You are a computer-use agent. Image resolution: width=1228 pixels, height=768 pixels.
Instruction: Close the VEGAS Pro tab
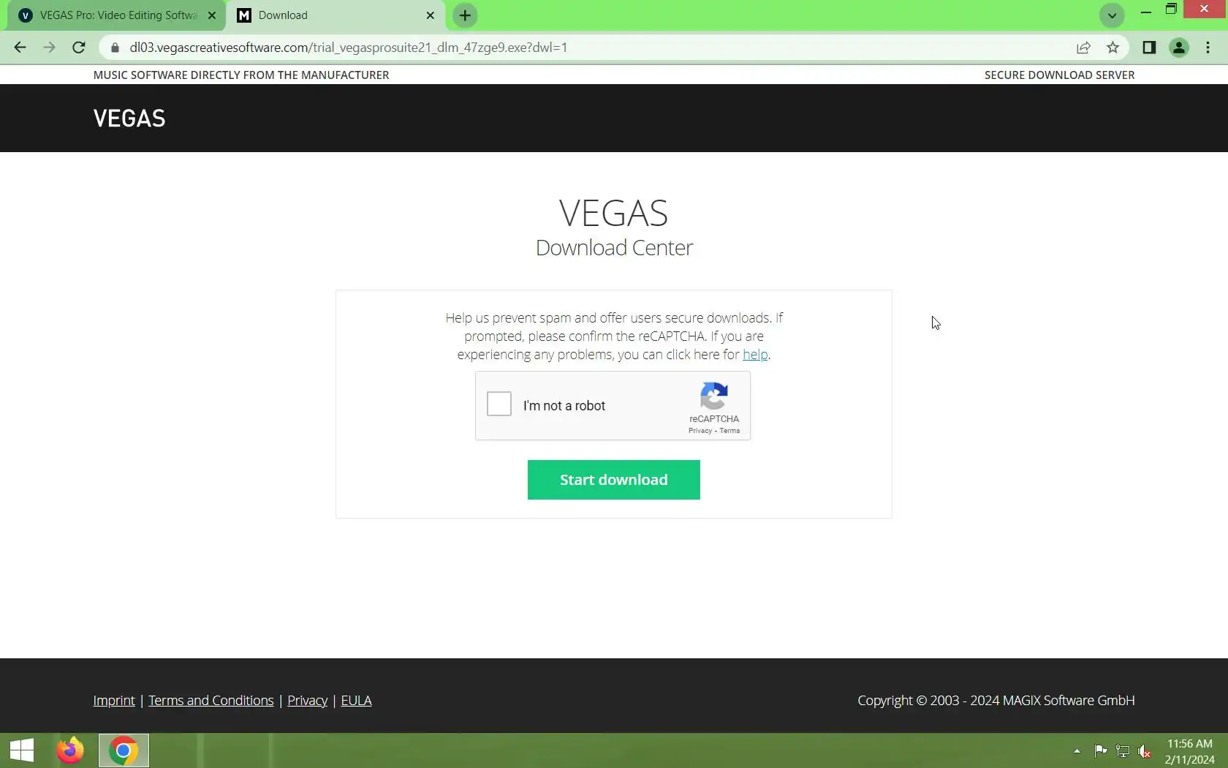pyautogui.click(x=212, y=15)
